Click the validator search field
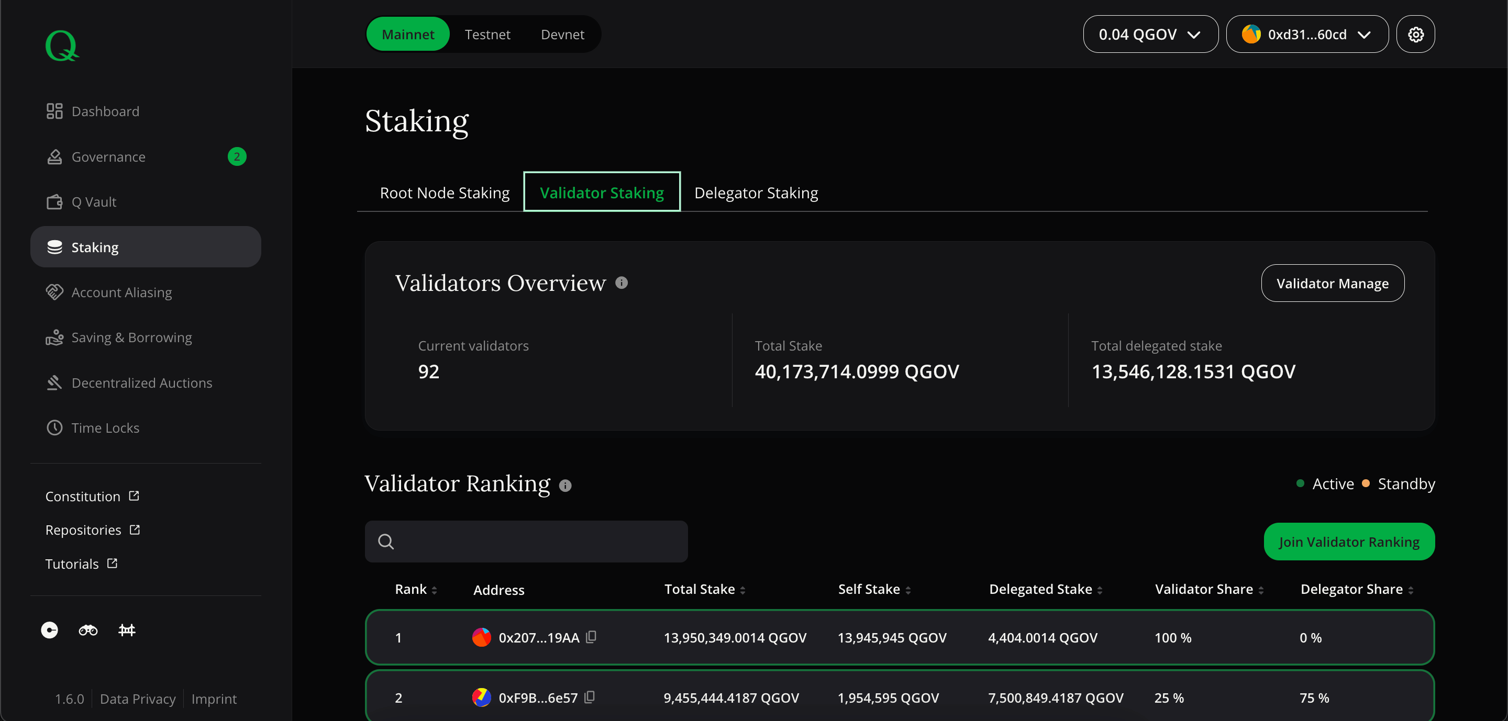Viewport: 1508px width, 721px height. [526, 542]
